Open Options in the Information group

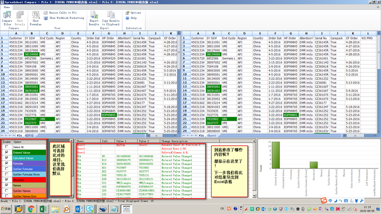(133, 12)
